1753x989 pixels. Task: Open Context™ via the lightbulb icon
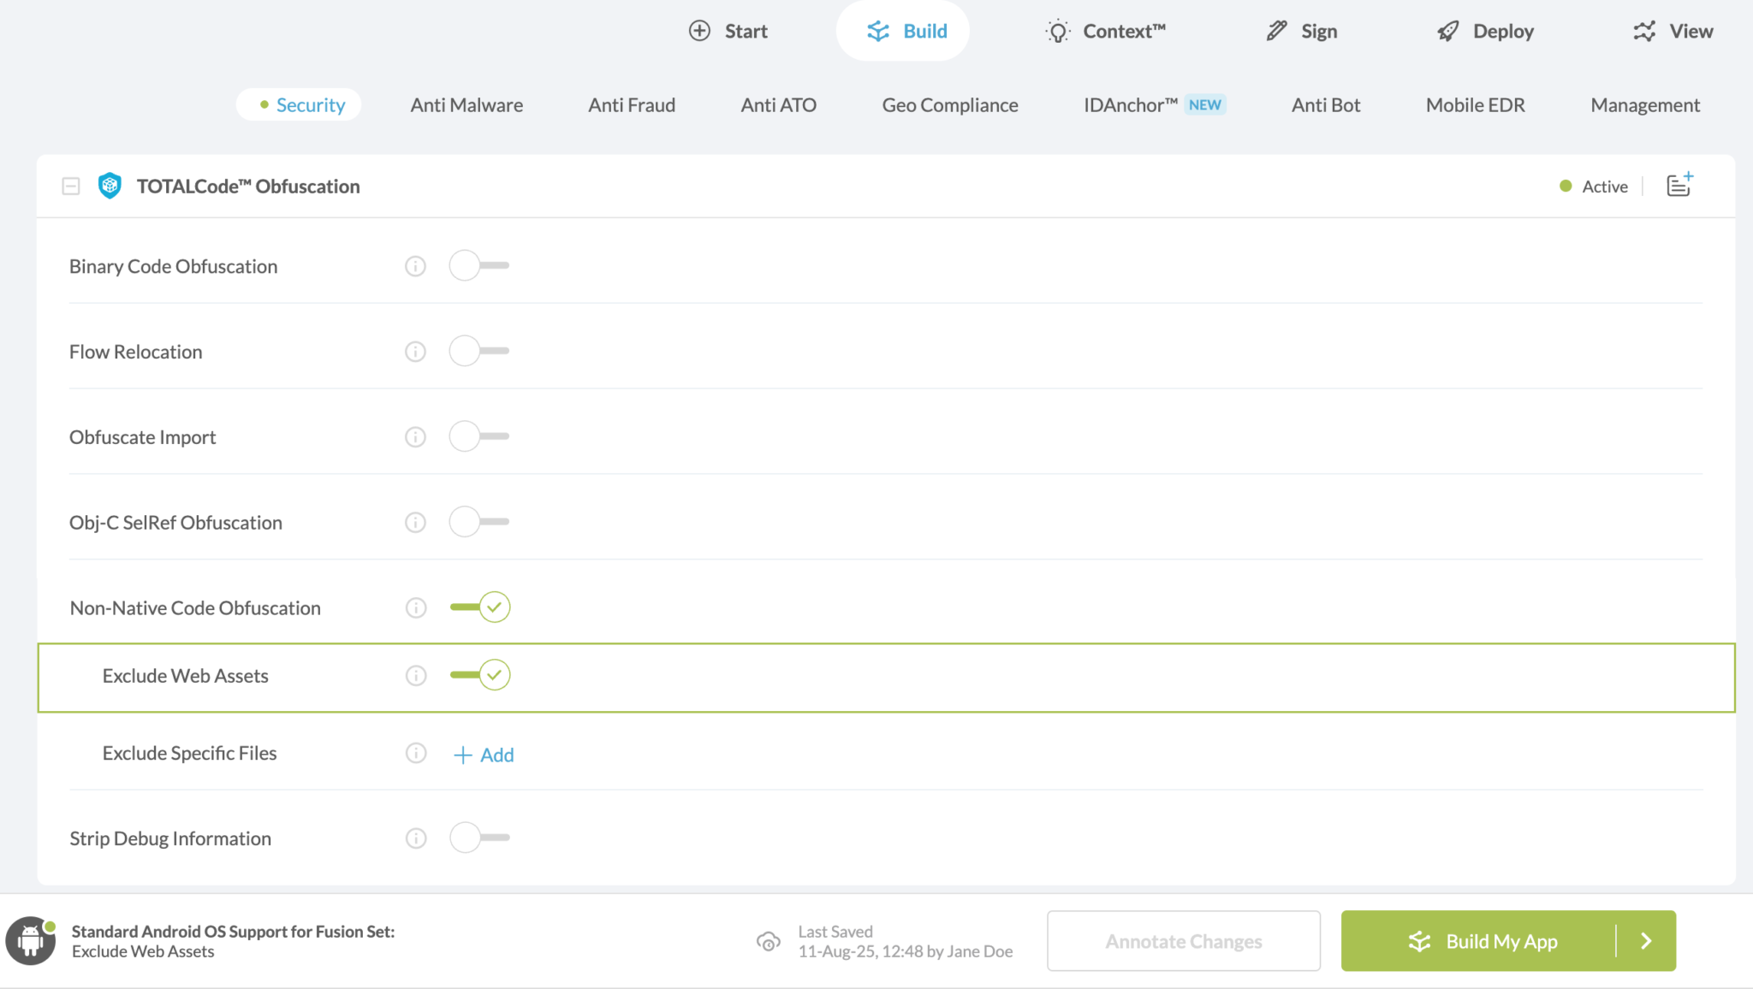1058,31
